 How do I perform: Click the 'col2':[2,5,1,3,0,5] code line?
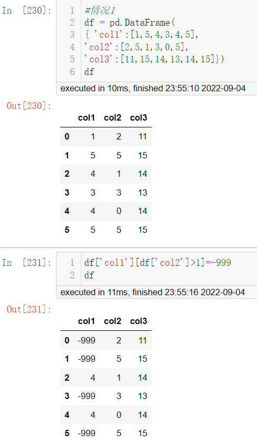coord(136,47)
